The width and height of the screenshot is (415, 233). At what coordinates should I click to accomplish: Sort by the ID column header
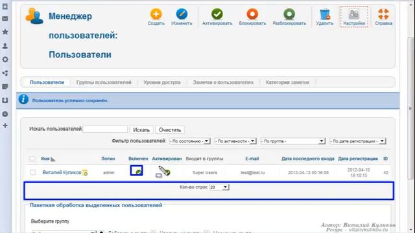[x=385, y=159]
